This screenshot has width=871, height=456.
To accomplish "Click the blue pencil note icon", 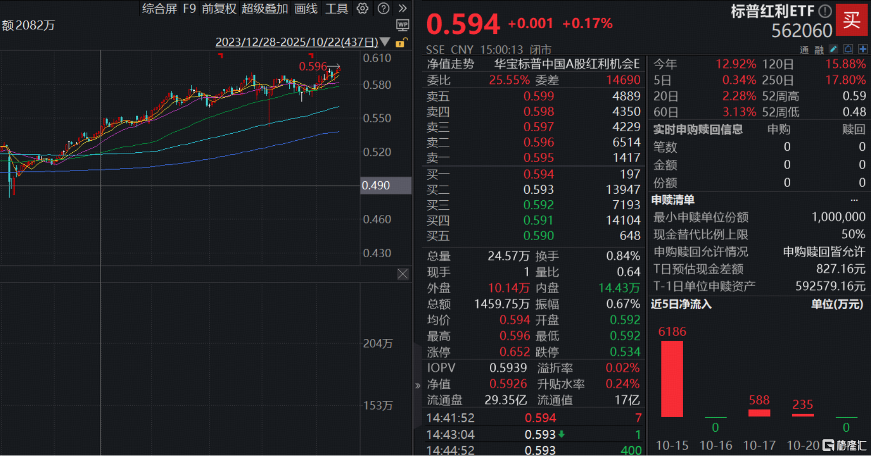I will 834,49.
